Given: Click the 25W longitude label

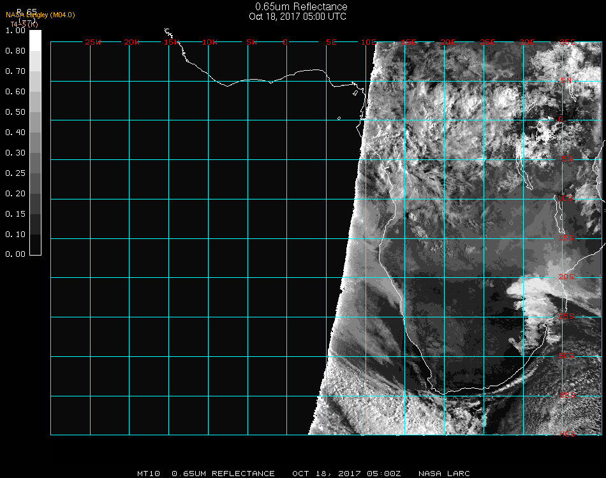Looking at the screenshot, I should (92, 43).
